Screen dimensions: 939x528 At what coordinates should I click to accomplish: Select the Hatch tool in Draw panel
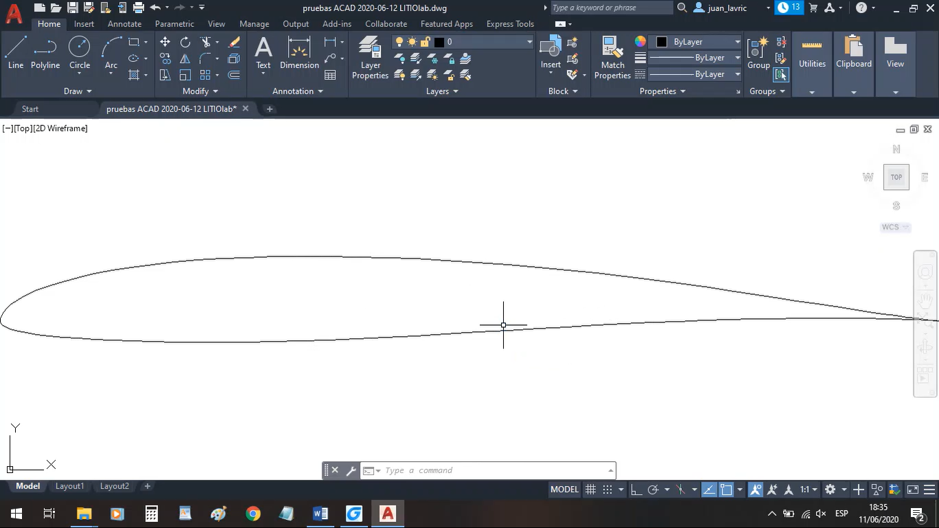click(x=134, y=75)
